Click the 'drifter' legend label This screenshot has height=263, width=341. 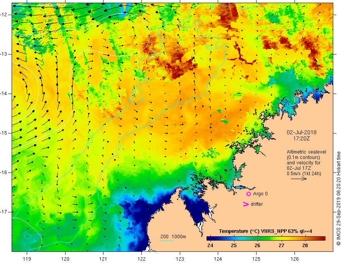point(257,204)
